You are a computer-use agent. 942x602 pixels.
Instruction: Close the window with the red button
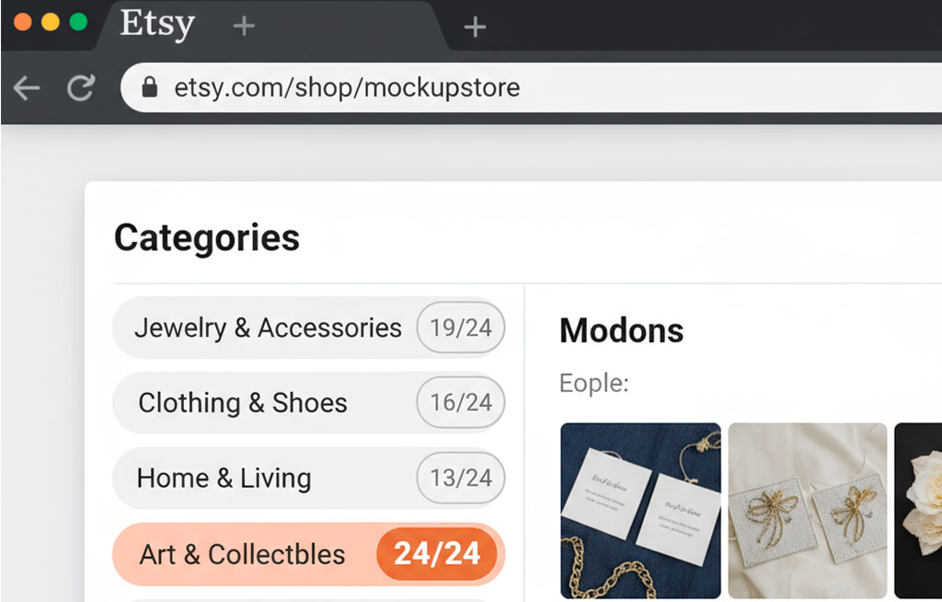pos(23,22)
